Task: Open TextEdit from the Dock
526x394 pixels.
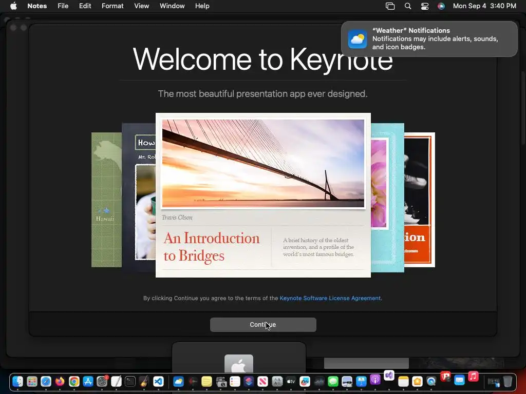Action: pyautogui.click(x=116, y=381)
